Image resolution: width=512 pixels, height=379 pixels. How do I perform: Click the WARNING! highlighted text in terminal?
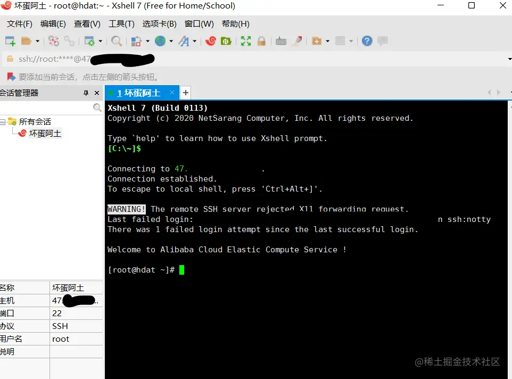tap(126, 209)
